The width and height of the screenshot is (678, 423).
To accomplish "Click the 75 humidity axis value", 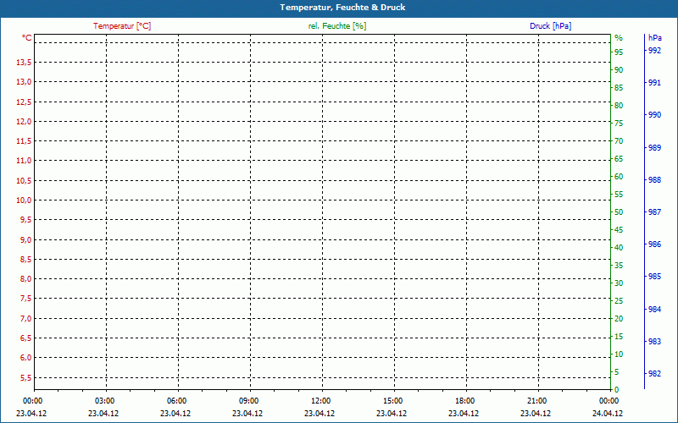I will point(619,124).
